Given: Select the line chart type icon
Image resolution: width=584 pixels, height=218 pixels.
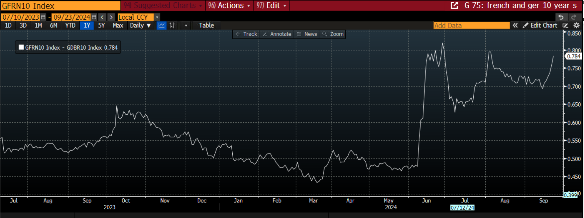Looking at the screenshot, I should (162, 25).
